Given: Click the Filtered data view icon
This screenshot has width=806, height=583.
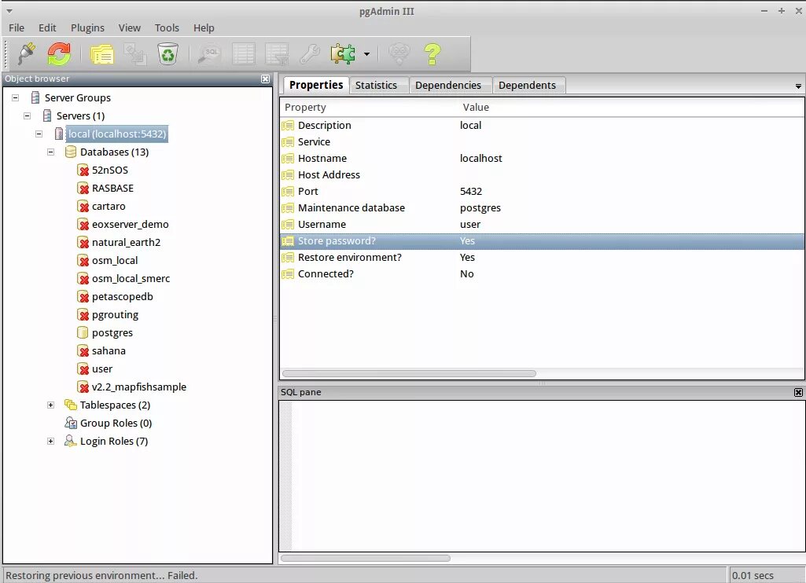Looking at the screenshot, I should tap(277, 54).
